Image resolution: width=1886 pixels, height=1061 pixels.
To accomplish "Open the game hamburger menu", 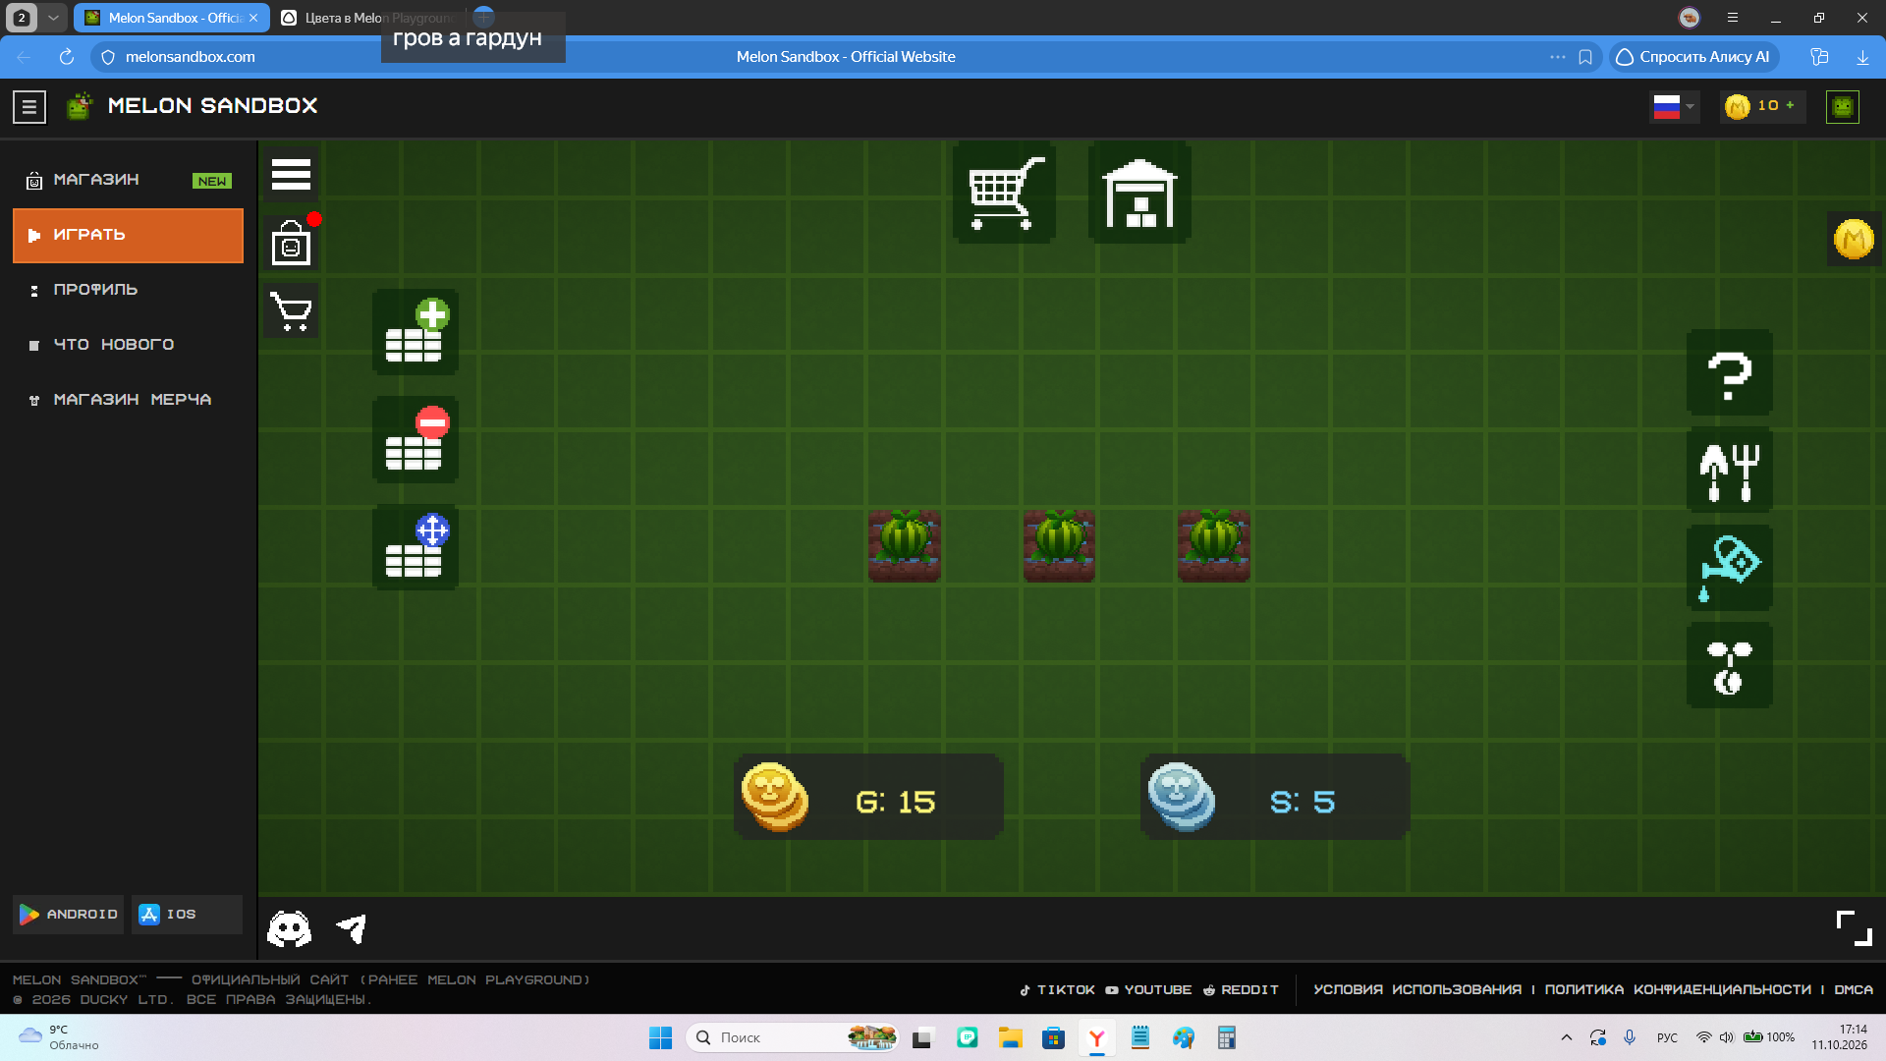I will pos(291,174).
